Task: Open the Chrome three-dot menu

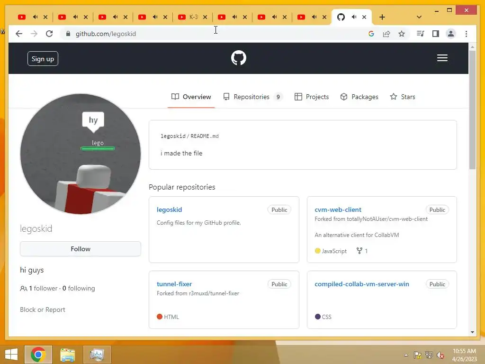Action: click(466, 34)
